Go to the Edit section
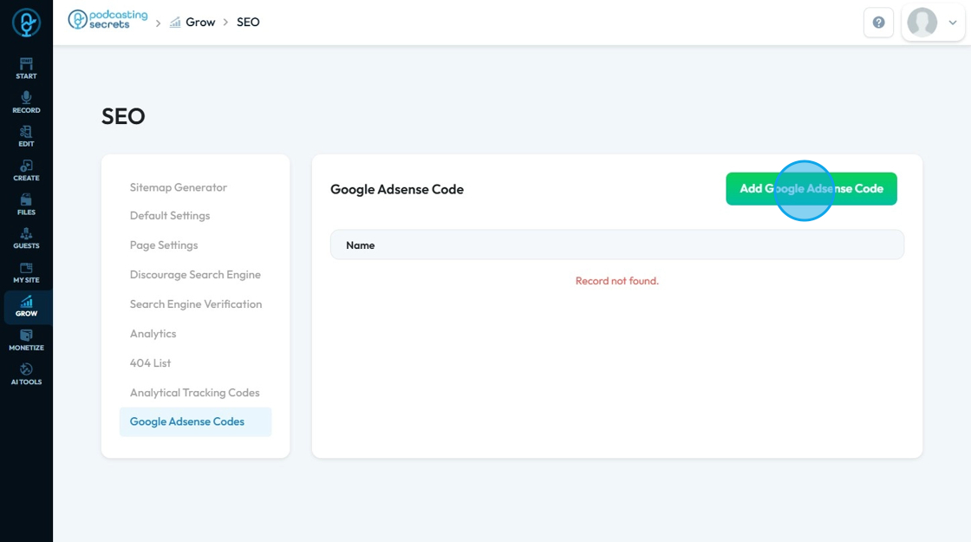Screen dimensions: 971x542 [26, 135]
